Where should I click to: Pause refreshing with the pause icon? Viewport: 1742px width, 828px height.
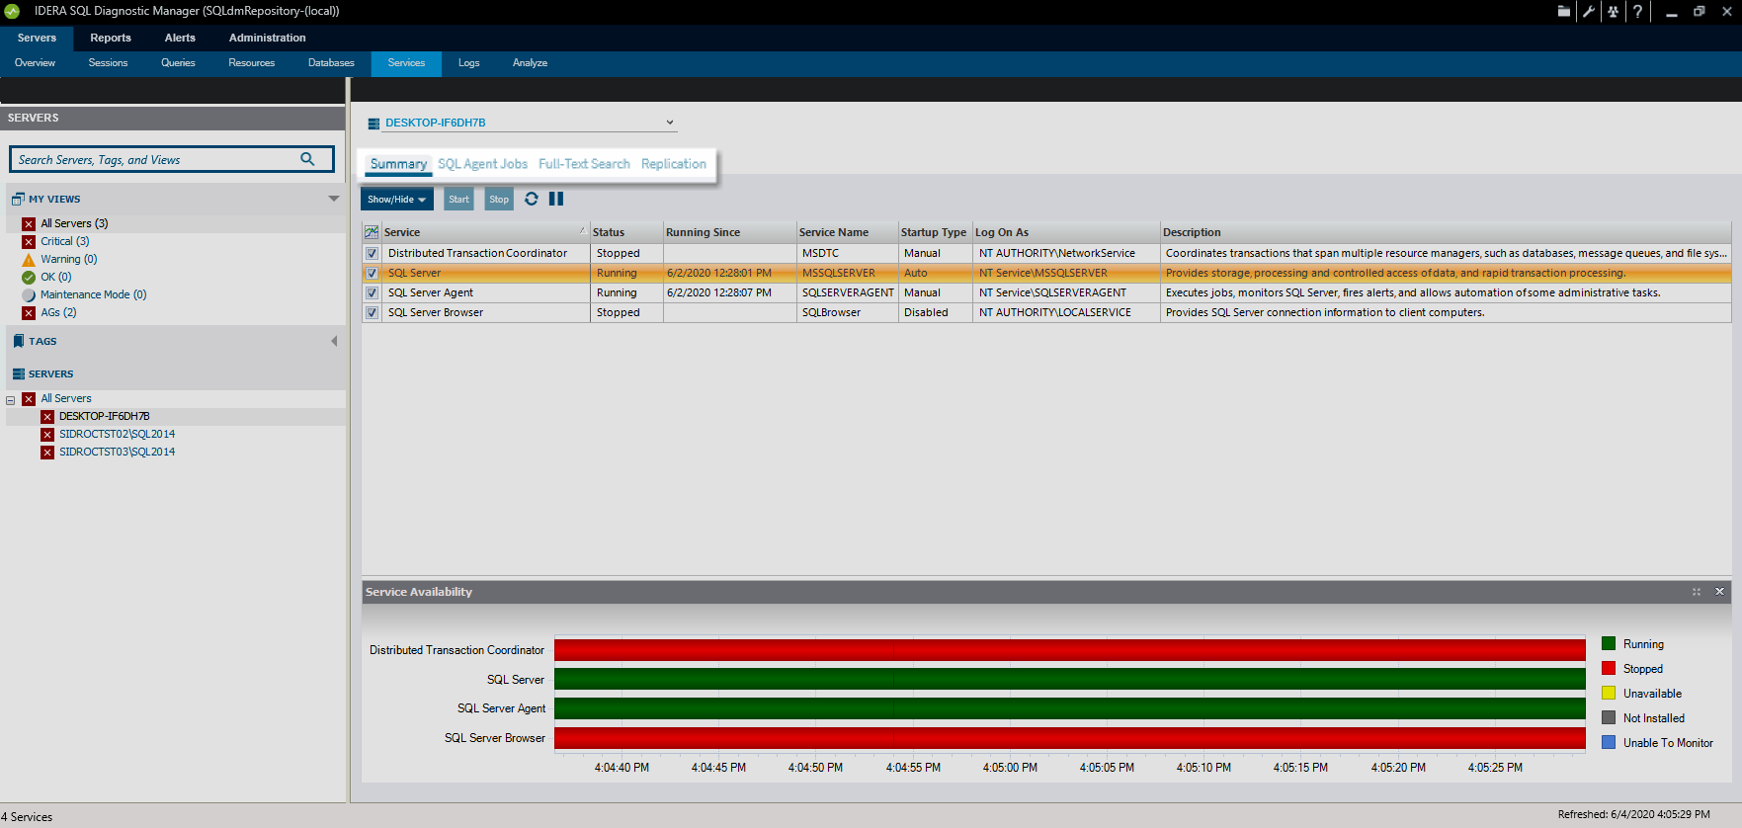(556, 199)
